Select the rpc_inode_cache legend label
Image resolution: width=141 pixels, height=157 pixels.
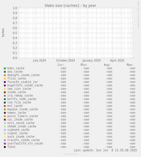[20, 119]
